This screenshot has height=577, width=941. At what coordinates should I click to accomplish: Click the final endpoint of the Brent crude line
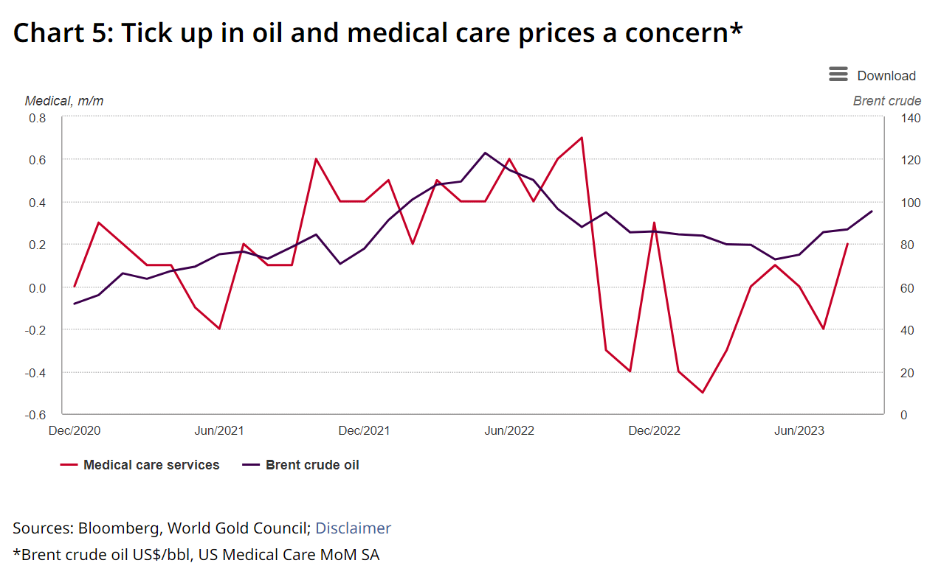coord(872,211)
